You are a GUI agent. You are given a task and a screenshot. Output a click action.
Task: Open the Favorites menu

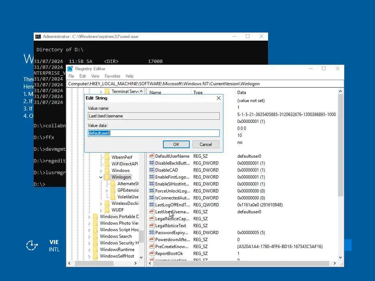click(112, 76)
